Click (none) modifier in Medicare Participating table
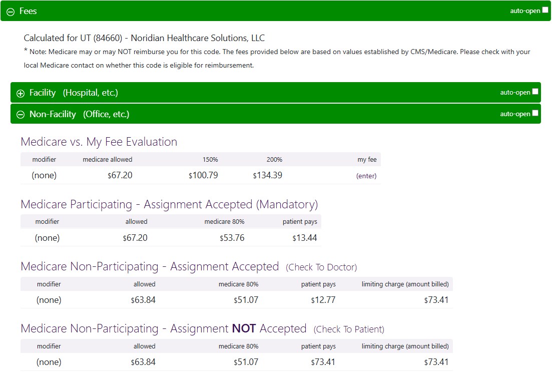The width and height of the screenshot is (552, 374). point(47,238)
